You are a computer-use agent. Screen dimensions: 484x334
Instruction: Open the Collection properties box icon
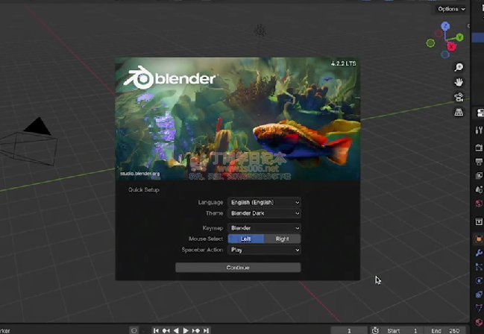(x=479, y=221)
